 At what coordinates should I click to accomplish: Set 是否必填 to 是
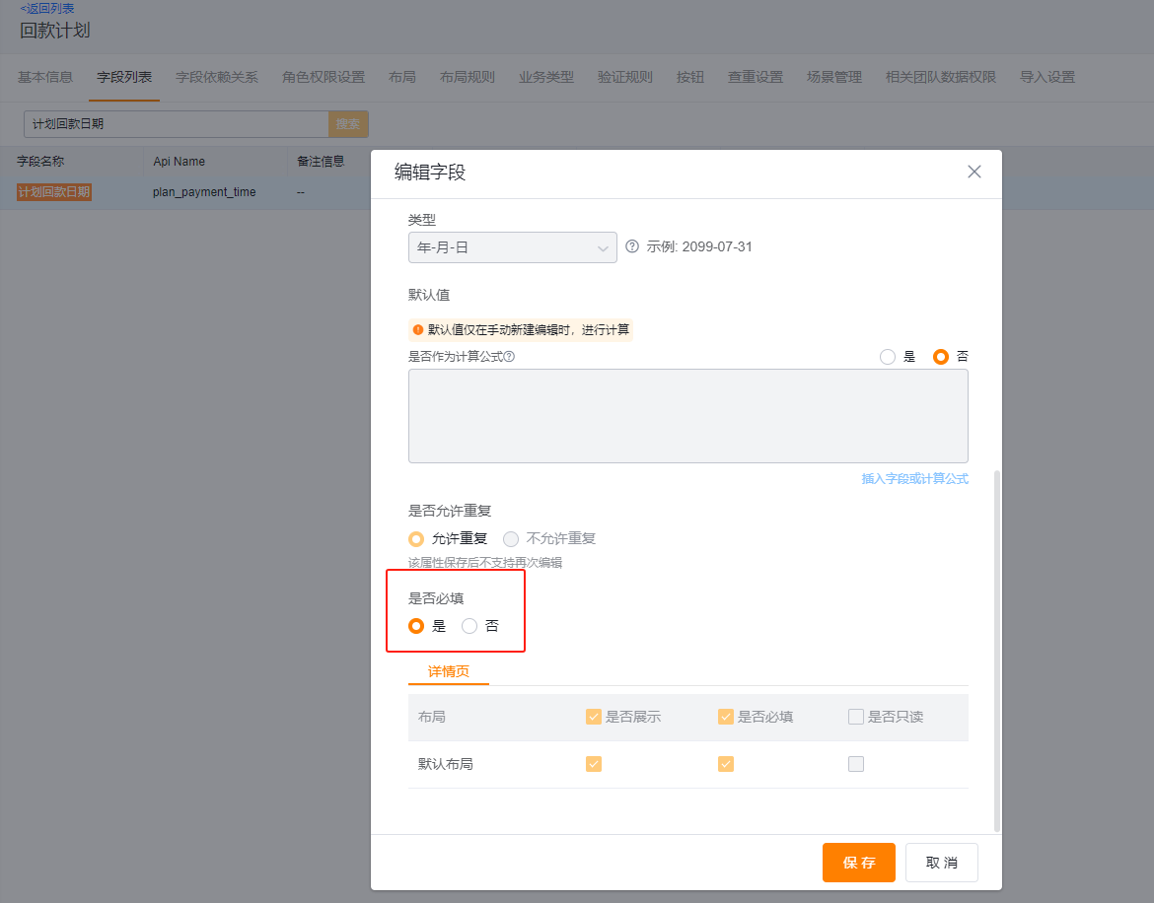[416, 626]
